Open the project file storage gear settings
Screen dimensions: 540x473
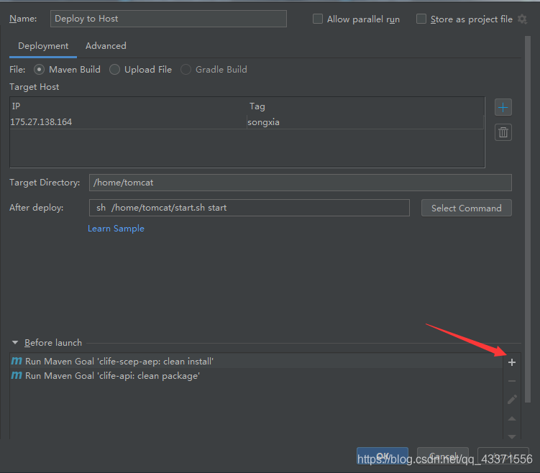pyautogui.click(x=522, y=19)
